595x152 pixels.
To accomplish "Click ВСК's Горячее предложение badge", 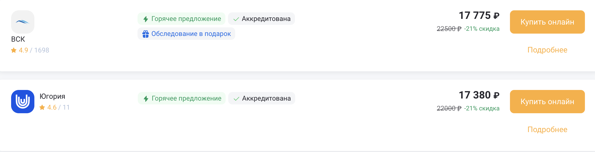I will 181,19.
